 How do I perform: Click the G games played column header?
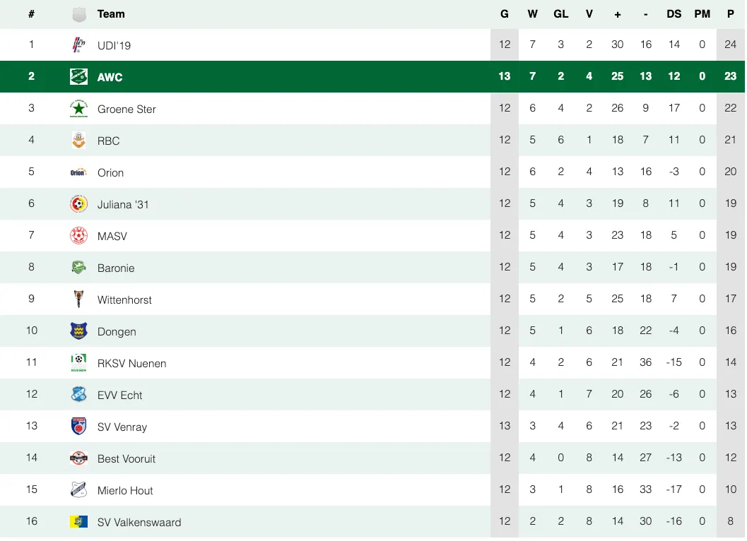pyautogui.click(x=504, y=14)
